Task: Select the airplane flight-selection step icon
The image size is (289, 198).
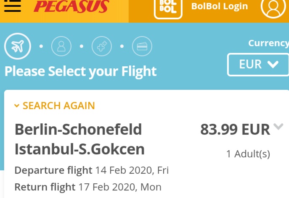Action: coord(18,46)
